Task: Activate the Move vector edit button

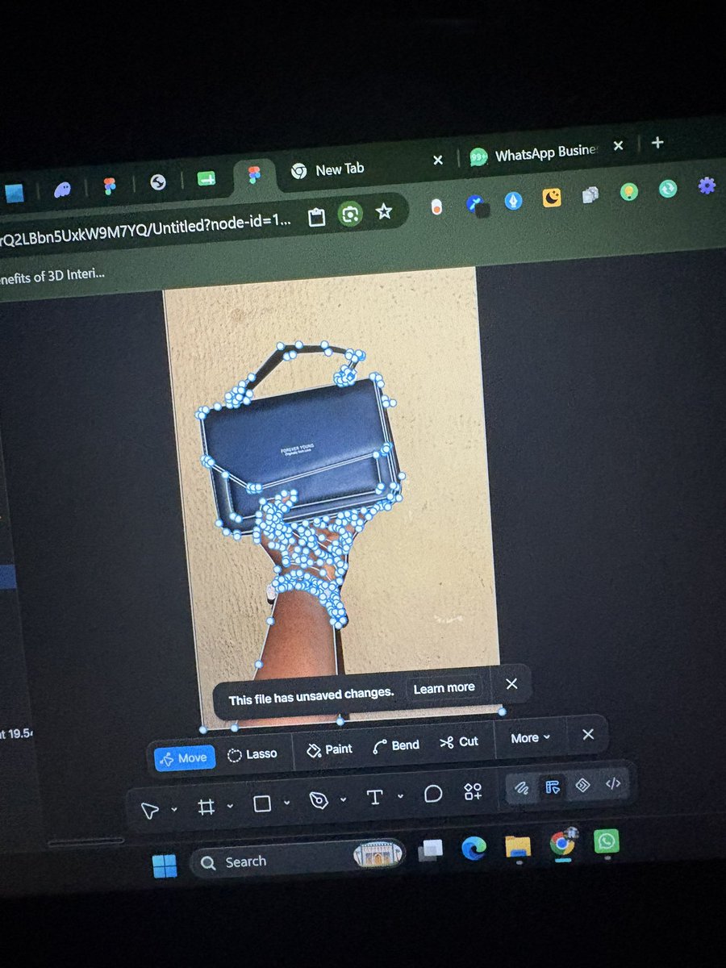Action: pyautogui.click(x=183, y=757)
